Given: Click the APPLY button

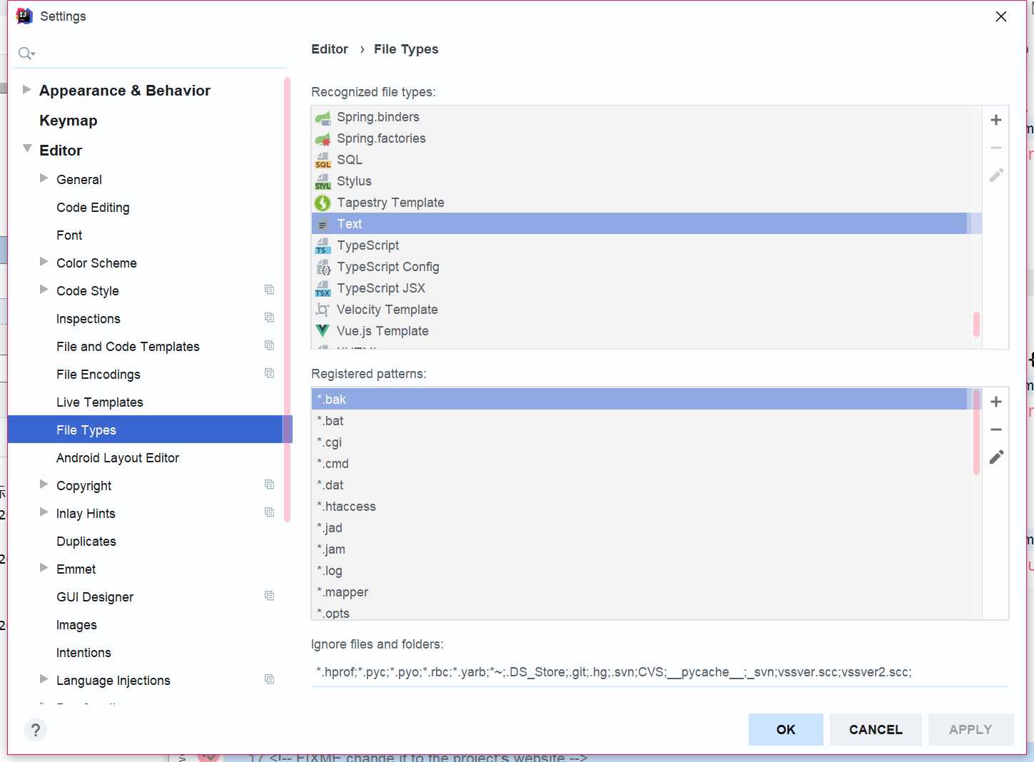Looking at the screenshot, I should click(x=970, y=729).
